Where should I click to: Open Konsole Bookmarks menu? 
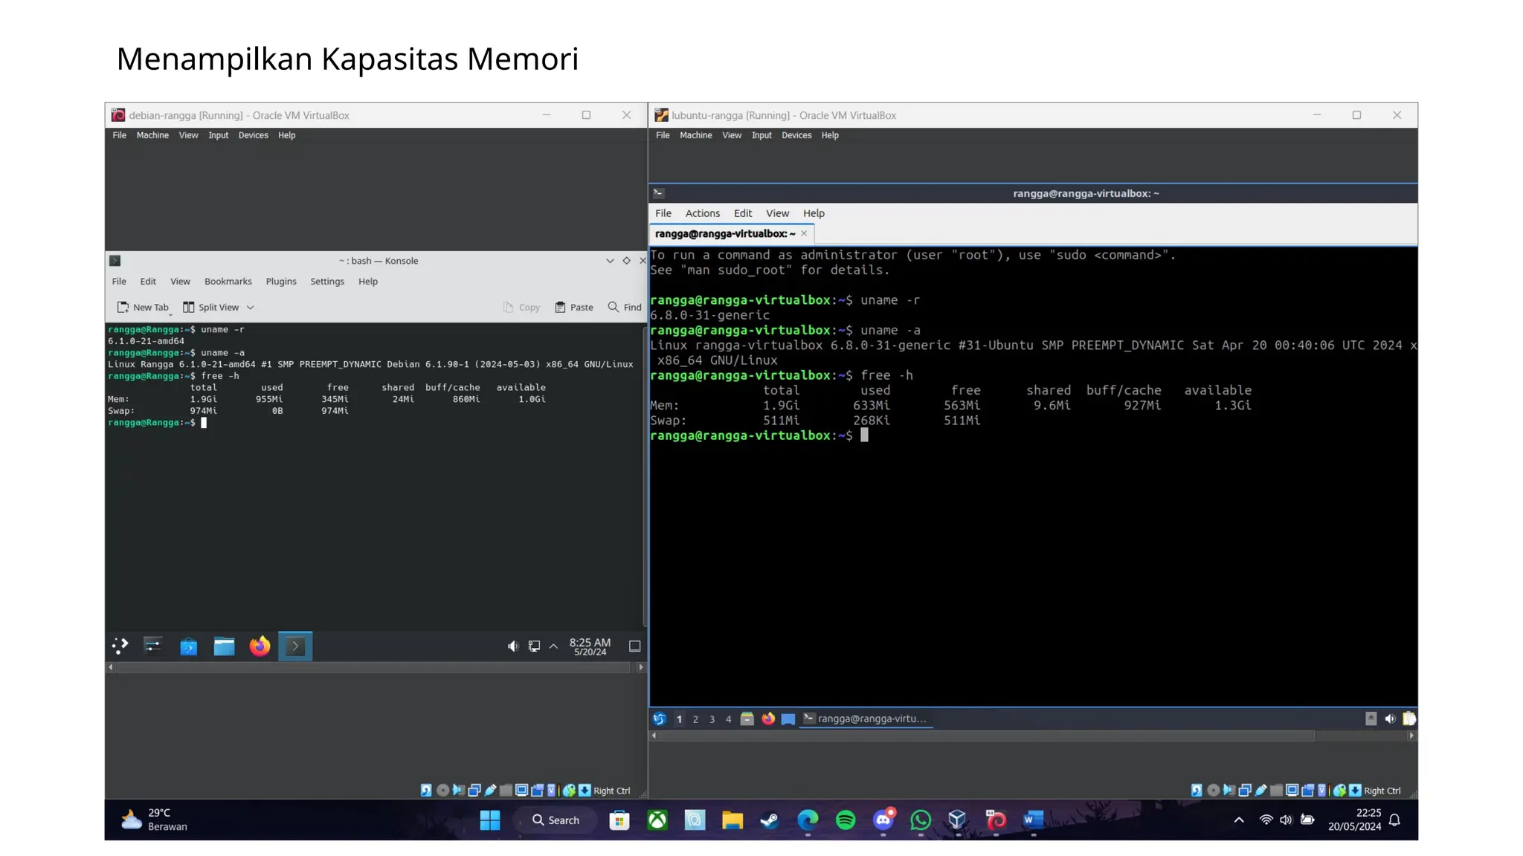click(228, 282)
